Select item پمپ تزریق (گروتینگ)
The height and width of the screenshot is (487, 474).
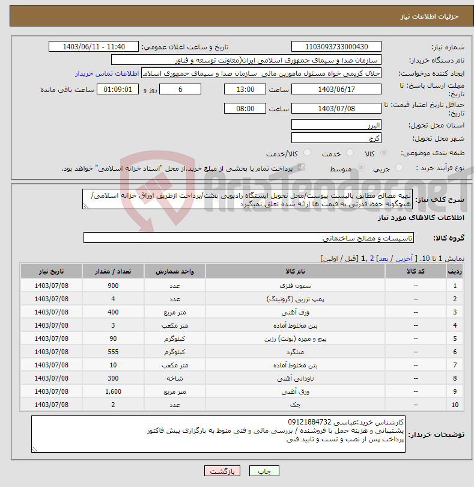pyautogui.click(x=295, y=299)
